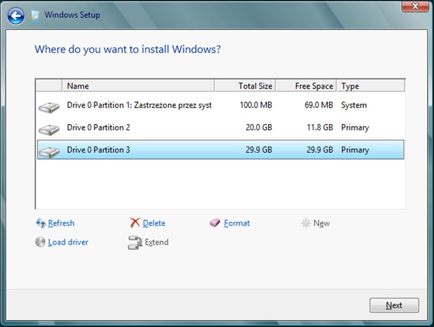The image size is (434, 327).
Task: Close the Windows Setup window
Action: tap(410, 7)
